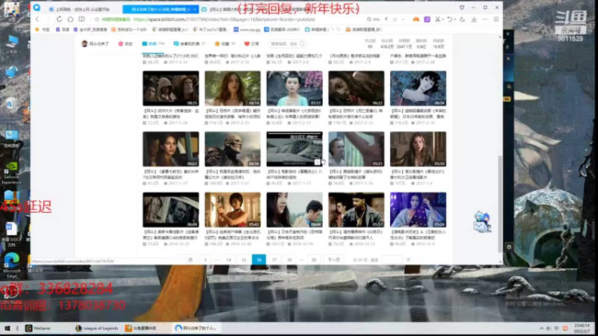Image resolution: width=598 pixels, height=336 pixels.
Task: Open the scissors screenshot tool
Action: click(x=437, y=19)
